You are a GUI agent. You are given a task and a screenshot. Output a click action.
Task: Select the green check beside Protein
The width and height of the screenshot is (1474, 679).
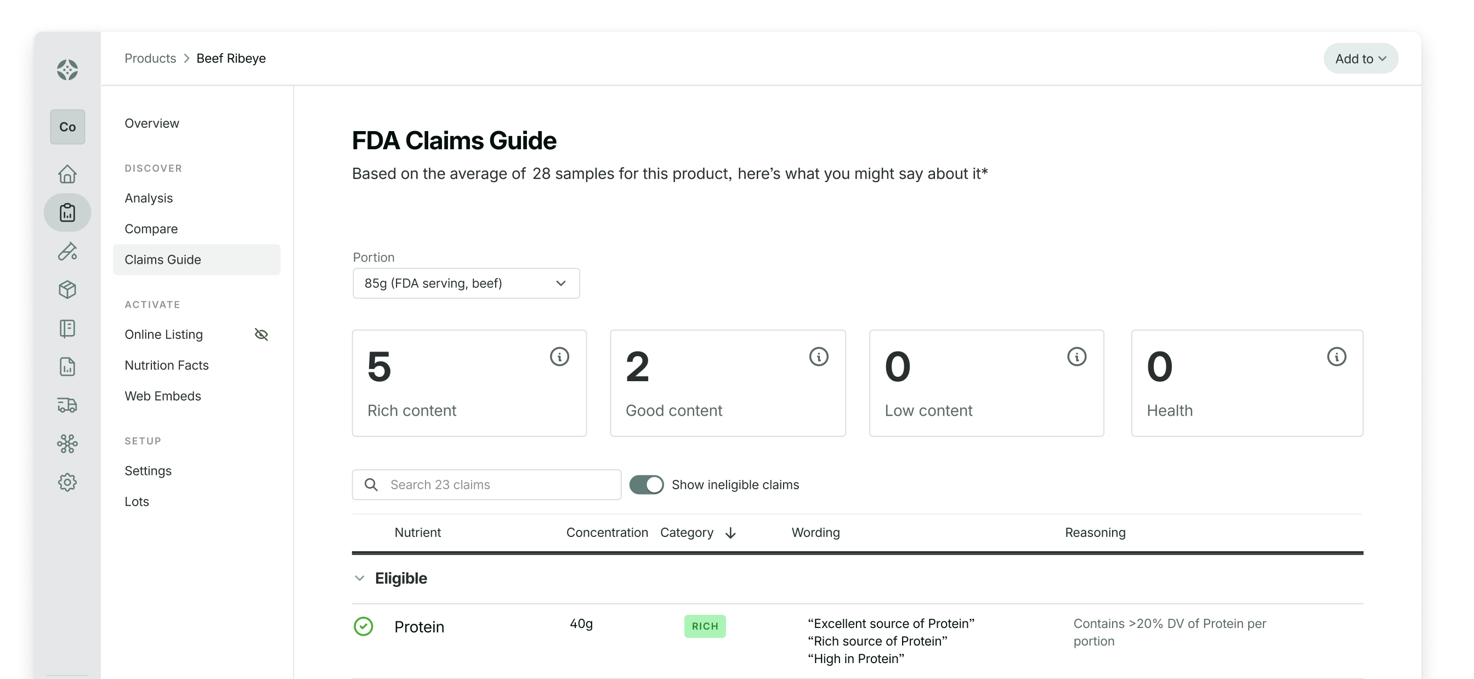pyautogui.click(x=364, y=626)
